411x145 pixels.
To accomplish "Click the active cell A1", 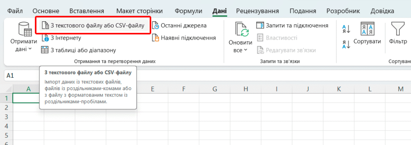I will pyautogui.click(x=26, y=98).
